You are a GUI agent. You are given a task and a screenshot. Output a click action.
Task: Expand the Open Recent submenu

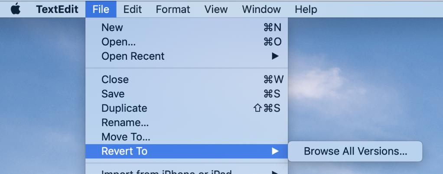(186, 56)
